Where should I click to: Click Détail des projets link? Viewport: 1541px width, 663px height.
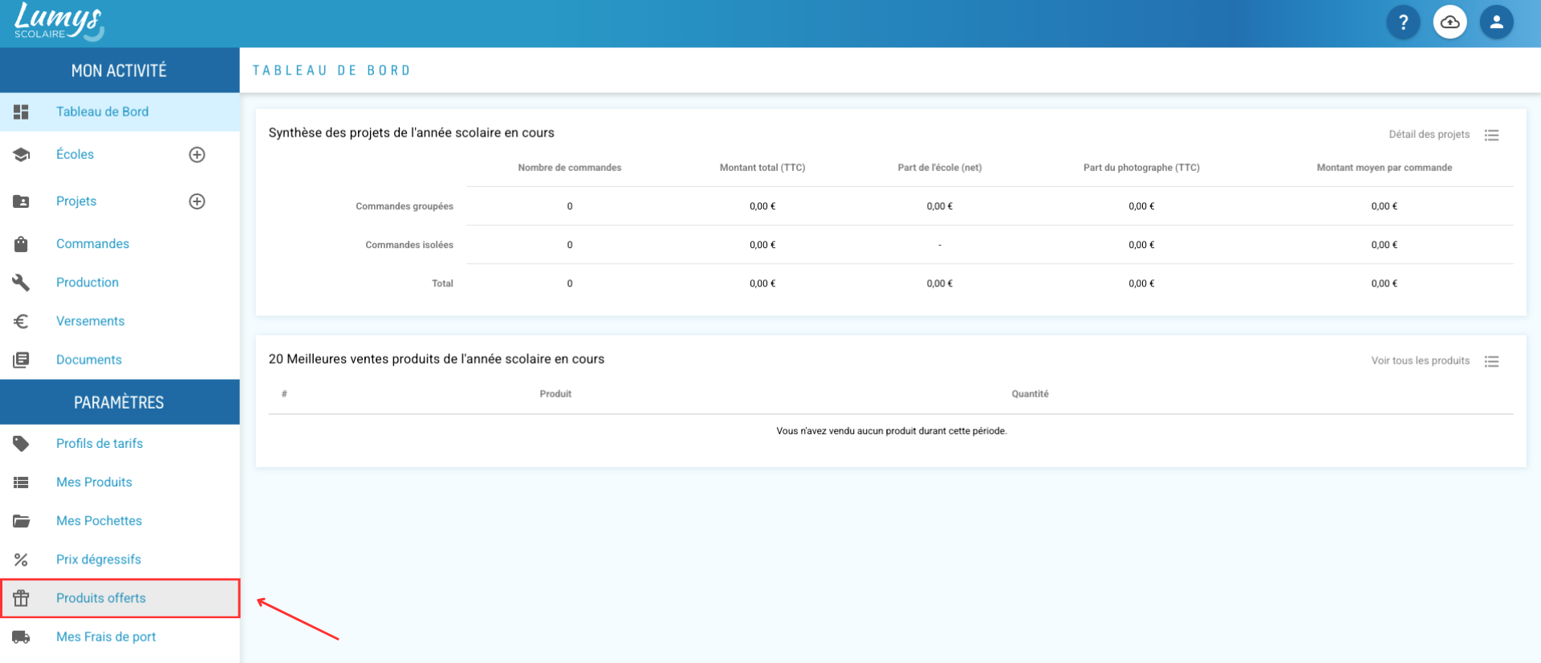[x=1429, y=135]
